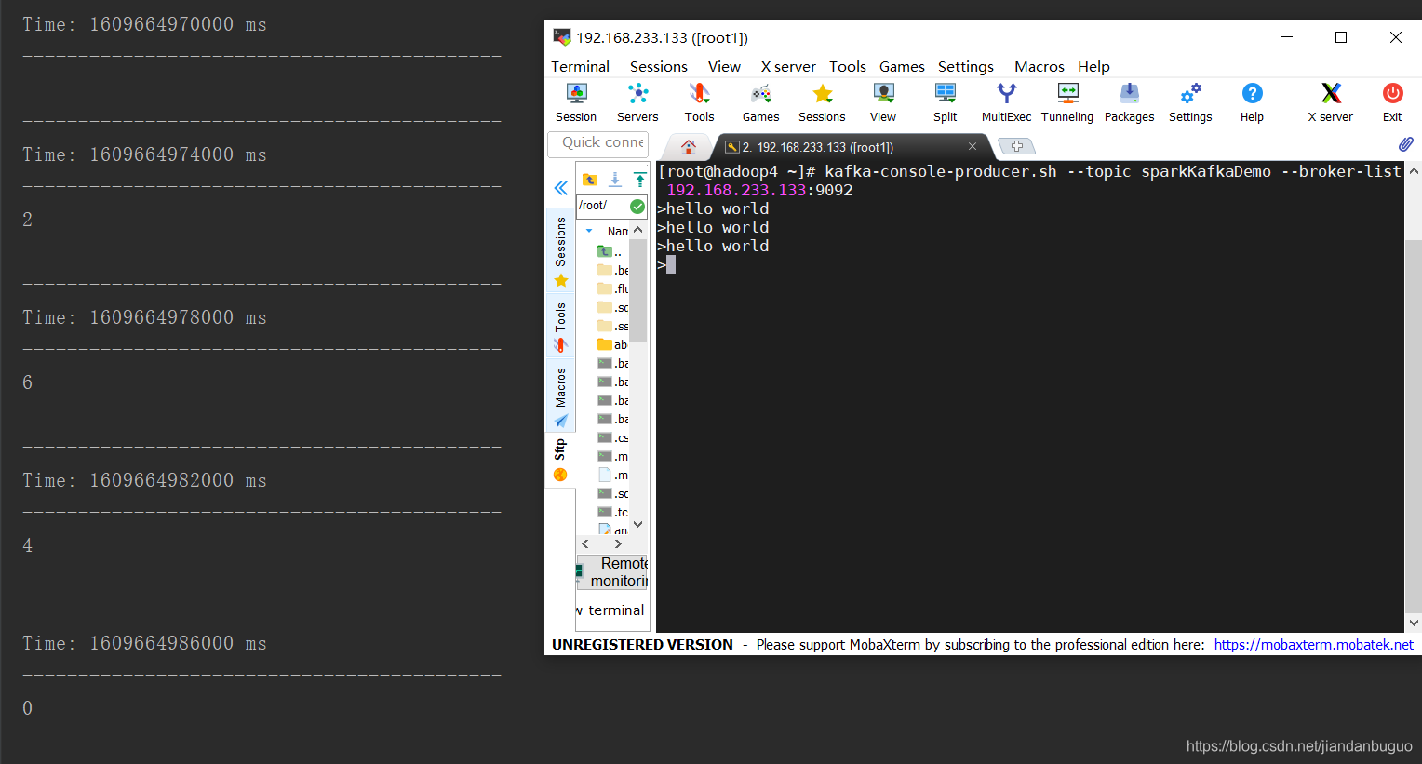Click the 192.168.233.133:9092 address text
Viewport: 1422px width, 764px height.
pos(759,190)
